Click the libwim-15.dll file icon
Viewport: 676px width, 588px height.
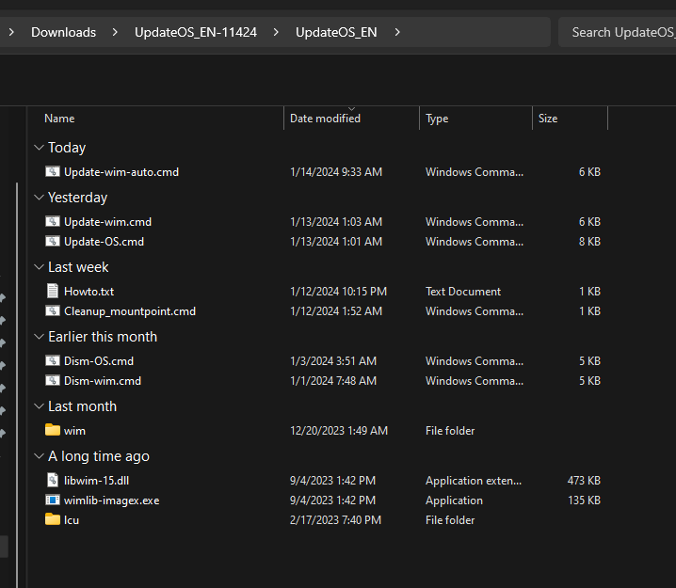click(x=53, y=481)
